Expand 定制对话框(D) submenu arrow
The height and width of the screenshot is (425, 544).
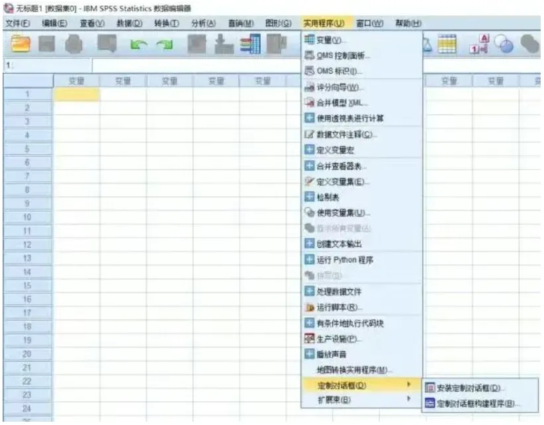[409, 385]
